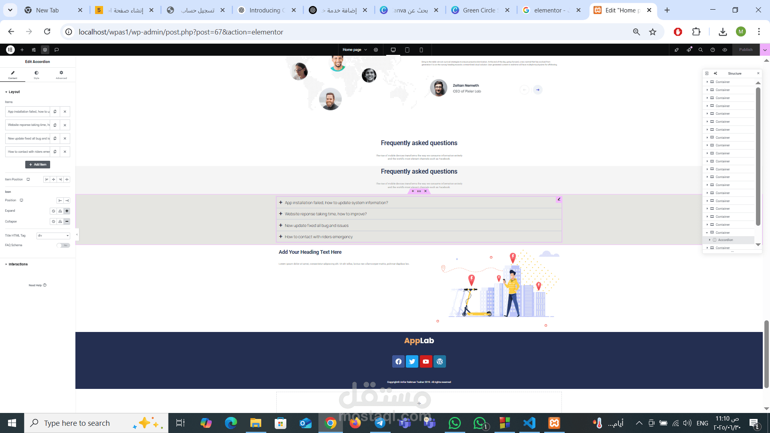Preview changes with the eye icon

[x=725, y=50]
